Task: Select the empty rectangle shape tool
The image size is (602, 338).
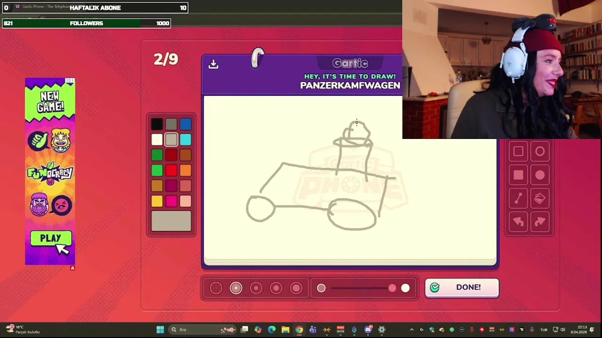Action: (x=518, y=152)
